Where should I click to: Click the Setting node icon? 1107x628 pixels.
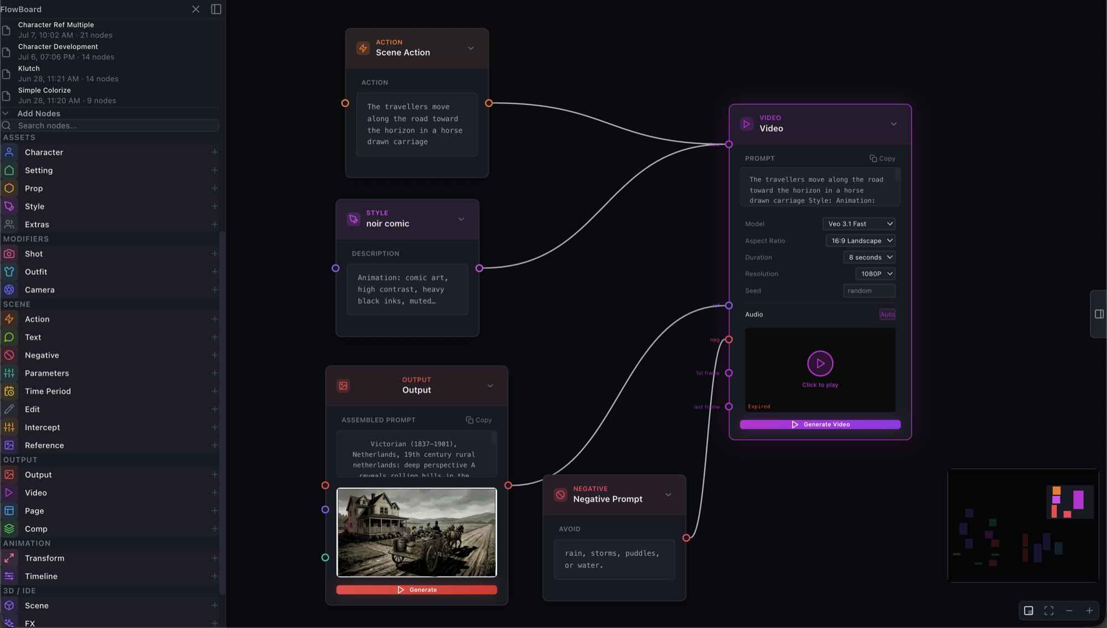tap(9, 170)
